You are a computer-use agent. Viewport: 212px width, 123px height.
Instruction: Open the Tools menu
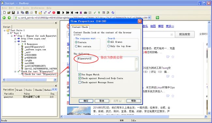pos(26,8)
